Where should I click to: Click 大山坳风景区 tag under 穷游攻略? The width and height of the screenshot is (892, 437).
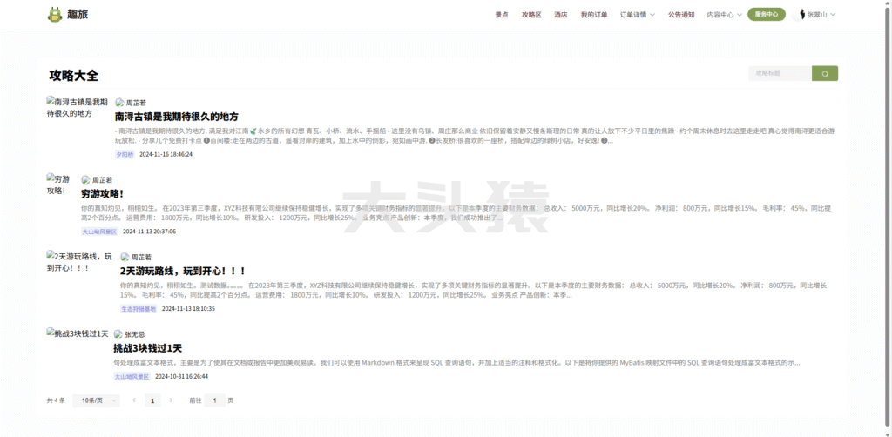[x=99, y=232]
